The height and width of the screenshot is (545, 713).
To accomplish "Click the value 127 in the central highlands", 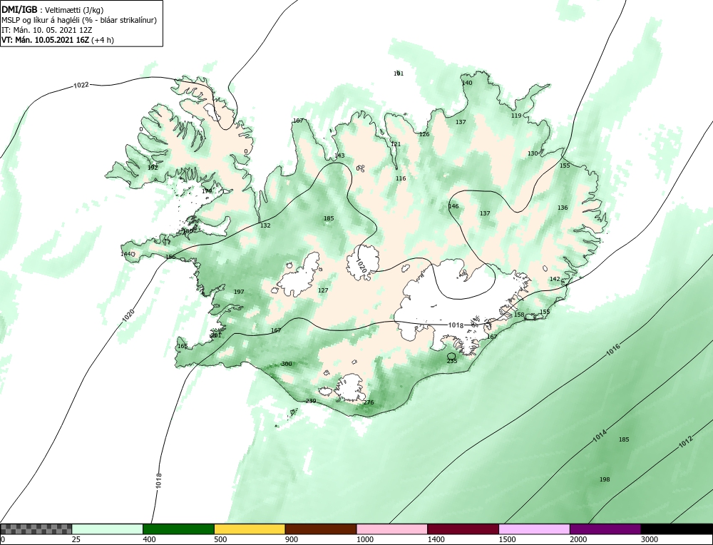I will coord(323,290).
